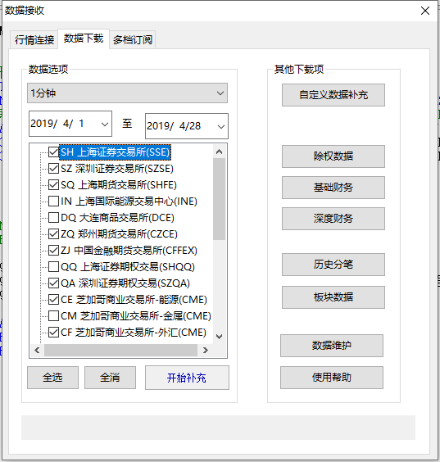The image size is (440, 462).
Task: Download 深度财务 data
Action: (333, 219)
